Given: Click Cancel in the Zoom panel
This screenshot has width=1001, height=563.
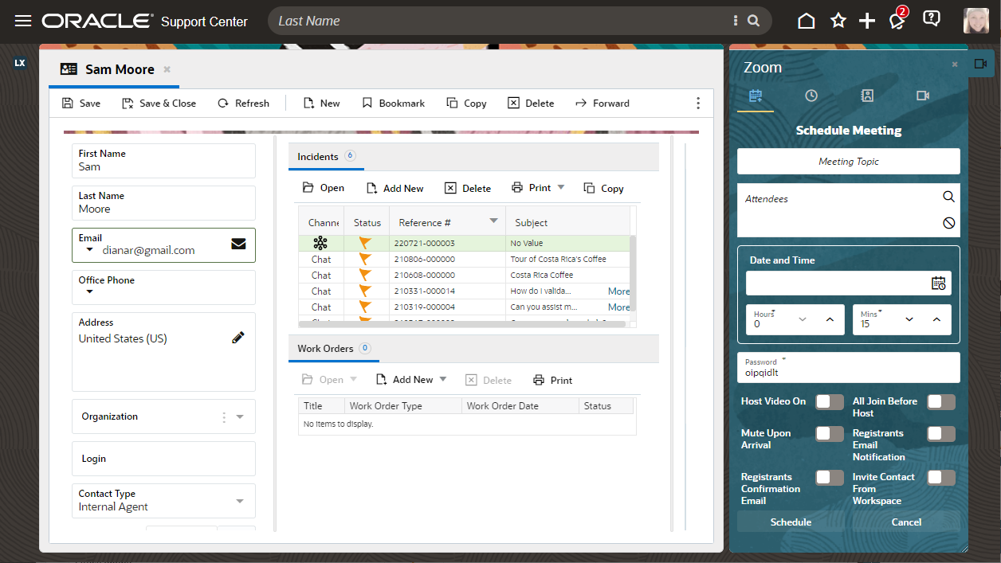Looking at the screenshot, I should (x=906, y=522).
